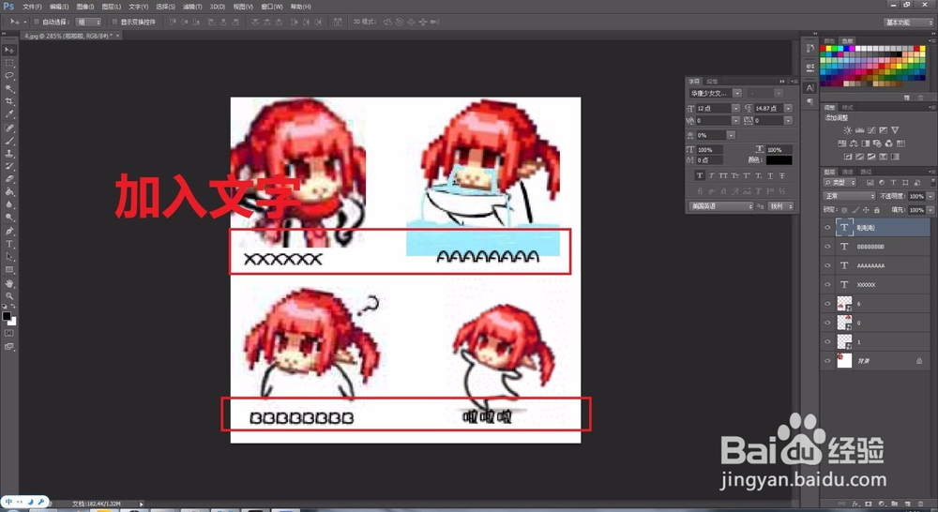
Task: Open the Image menu
Action: click(85, 7)
